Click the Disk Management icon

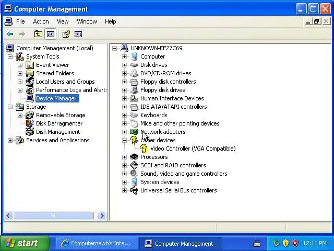point(30,132)
